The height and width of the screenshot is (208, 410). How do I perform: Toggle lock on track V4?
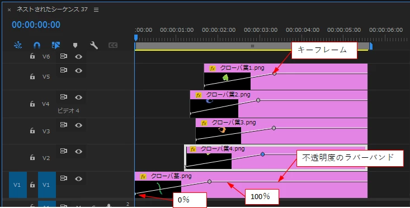point(32,104)
